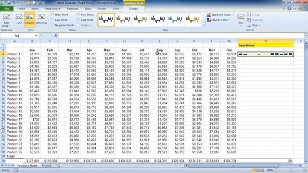Open the Home ribbon tab
Image resolution: width=308 pixels, height=173 pixels.
pos(21,9)
